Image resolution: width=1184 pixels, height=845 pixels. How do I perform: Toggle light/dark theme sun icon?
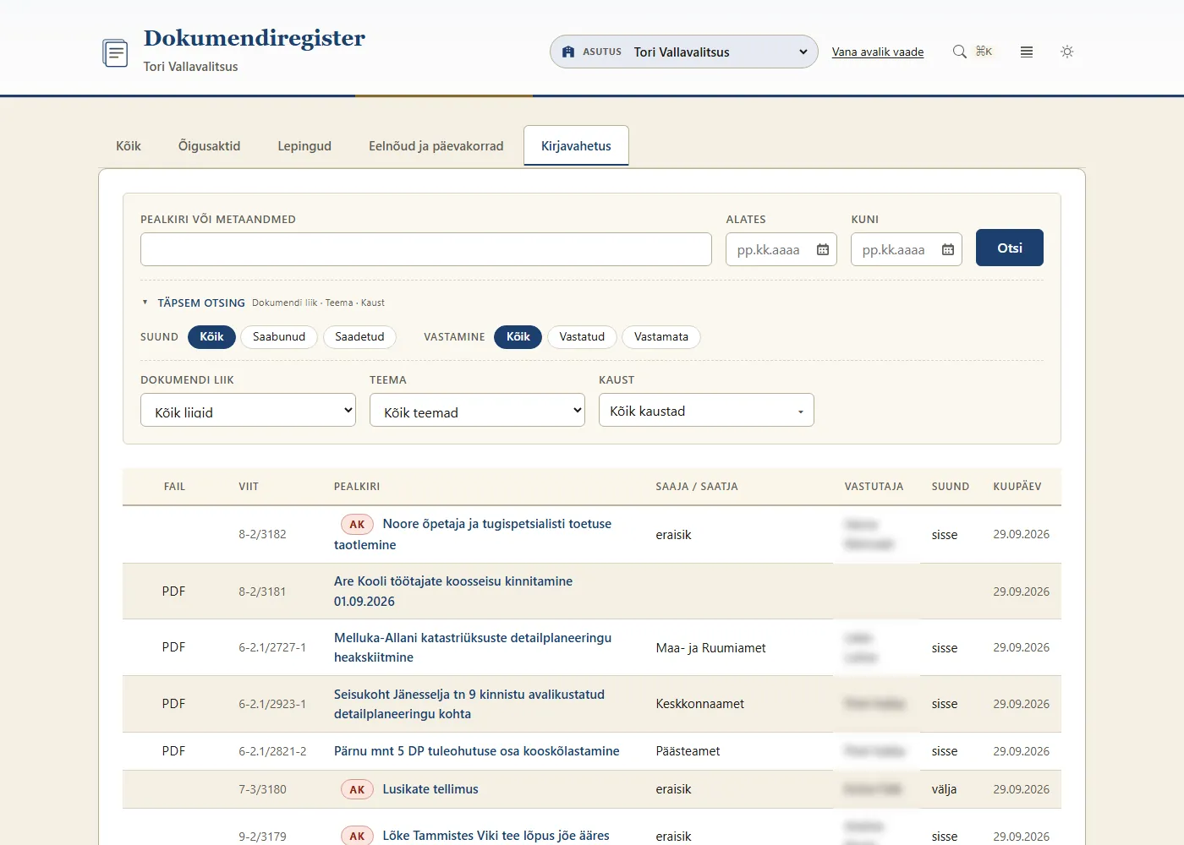pyautogui.click(x=1067, y=52)
